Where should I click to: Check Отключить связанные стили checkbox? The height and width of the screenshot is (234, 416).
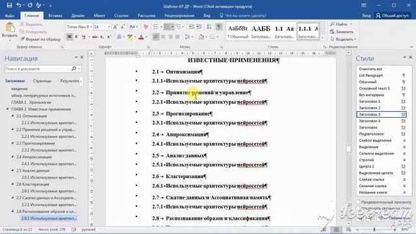(358, 208)
